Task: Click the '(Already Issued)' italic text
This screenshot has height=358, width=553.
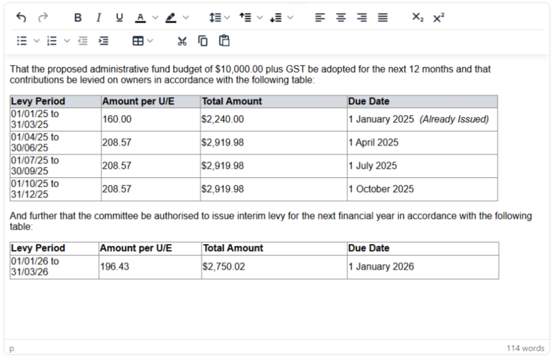Action: (454, 119)
